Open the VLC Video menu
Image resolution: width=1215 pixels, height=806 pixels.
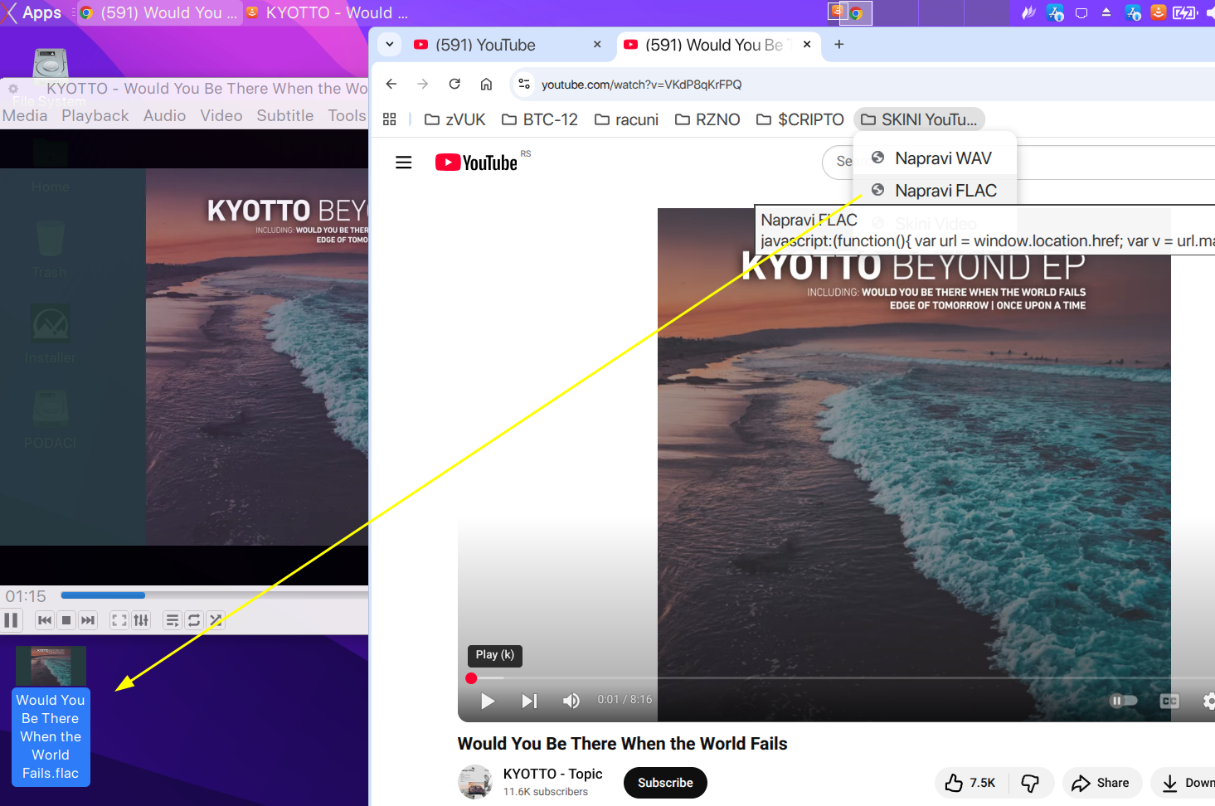tap(221, 115)
